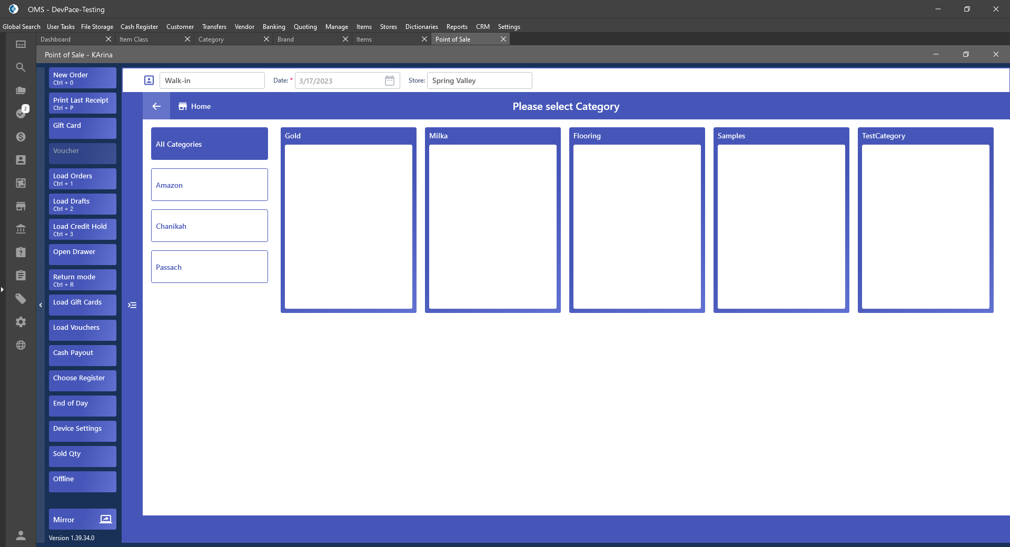The image size is (1010, 547).
Task: Click the OMS application logo
Action: (14, 9)
